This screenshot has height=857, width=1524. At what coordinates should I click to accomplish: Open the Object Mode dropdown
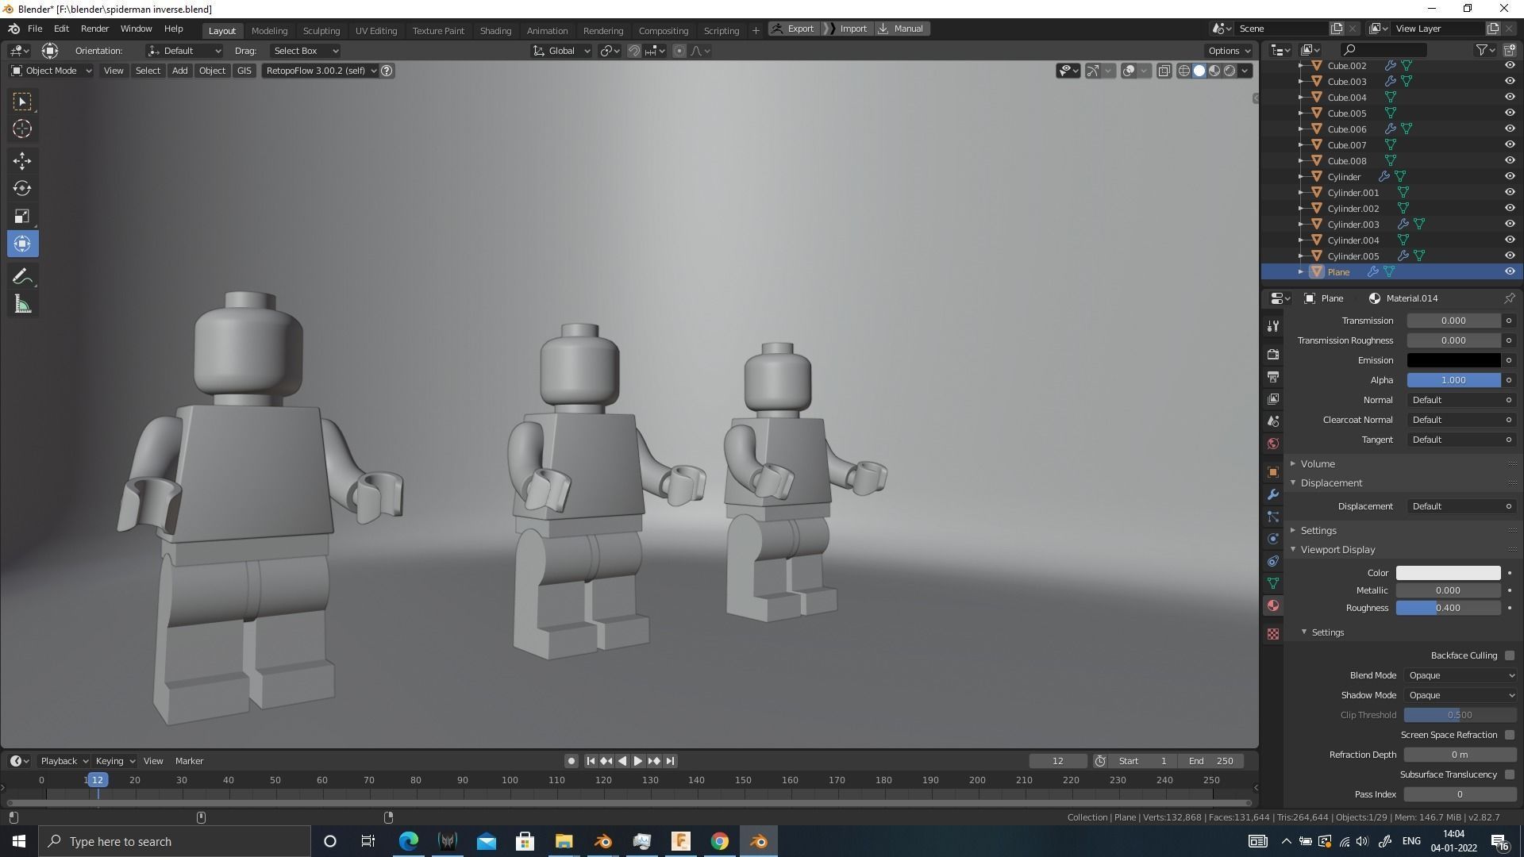pyautogui.click(x=51, y=71)
